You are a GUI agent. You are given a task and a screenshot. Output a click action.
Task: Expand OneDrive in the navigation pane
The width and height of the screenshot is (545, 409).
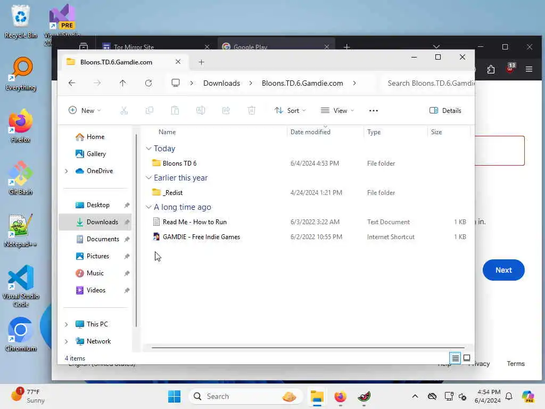click(66, 171)
